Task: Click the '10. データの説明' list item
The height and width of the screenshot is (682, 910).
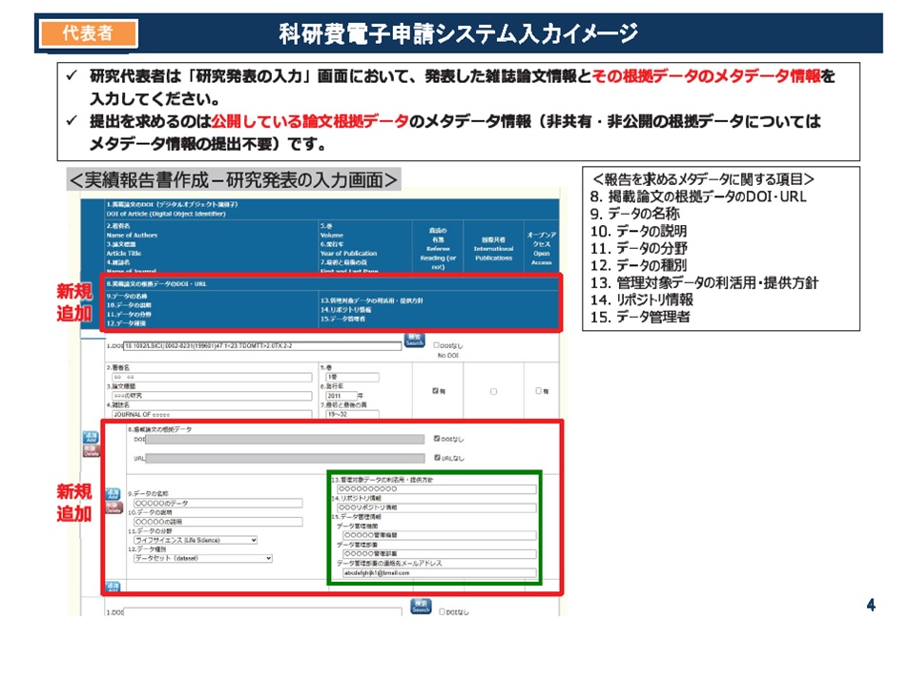Action: [x=638, y=231]
